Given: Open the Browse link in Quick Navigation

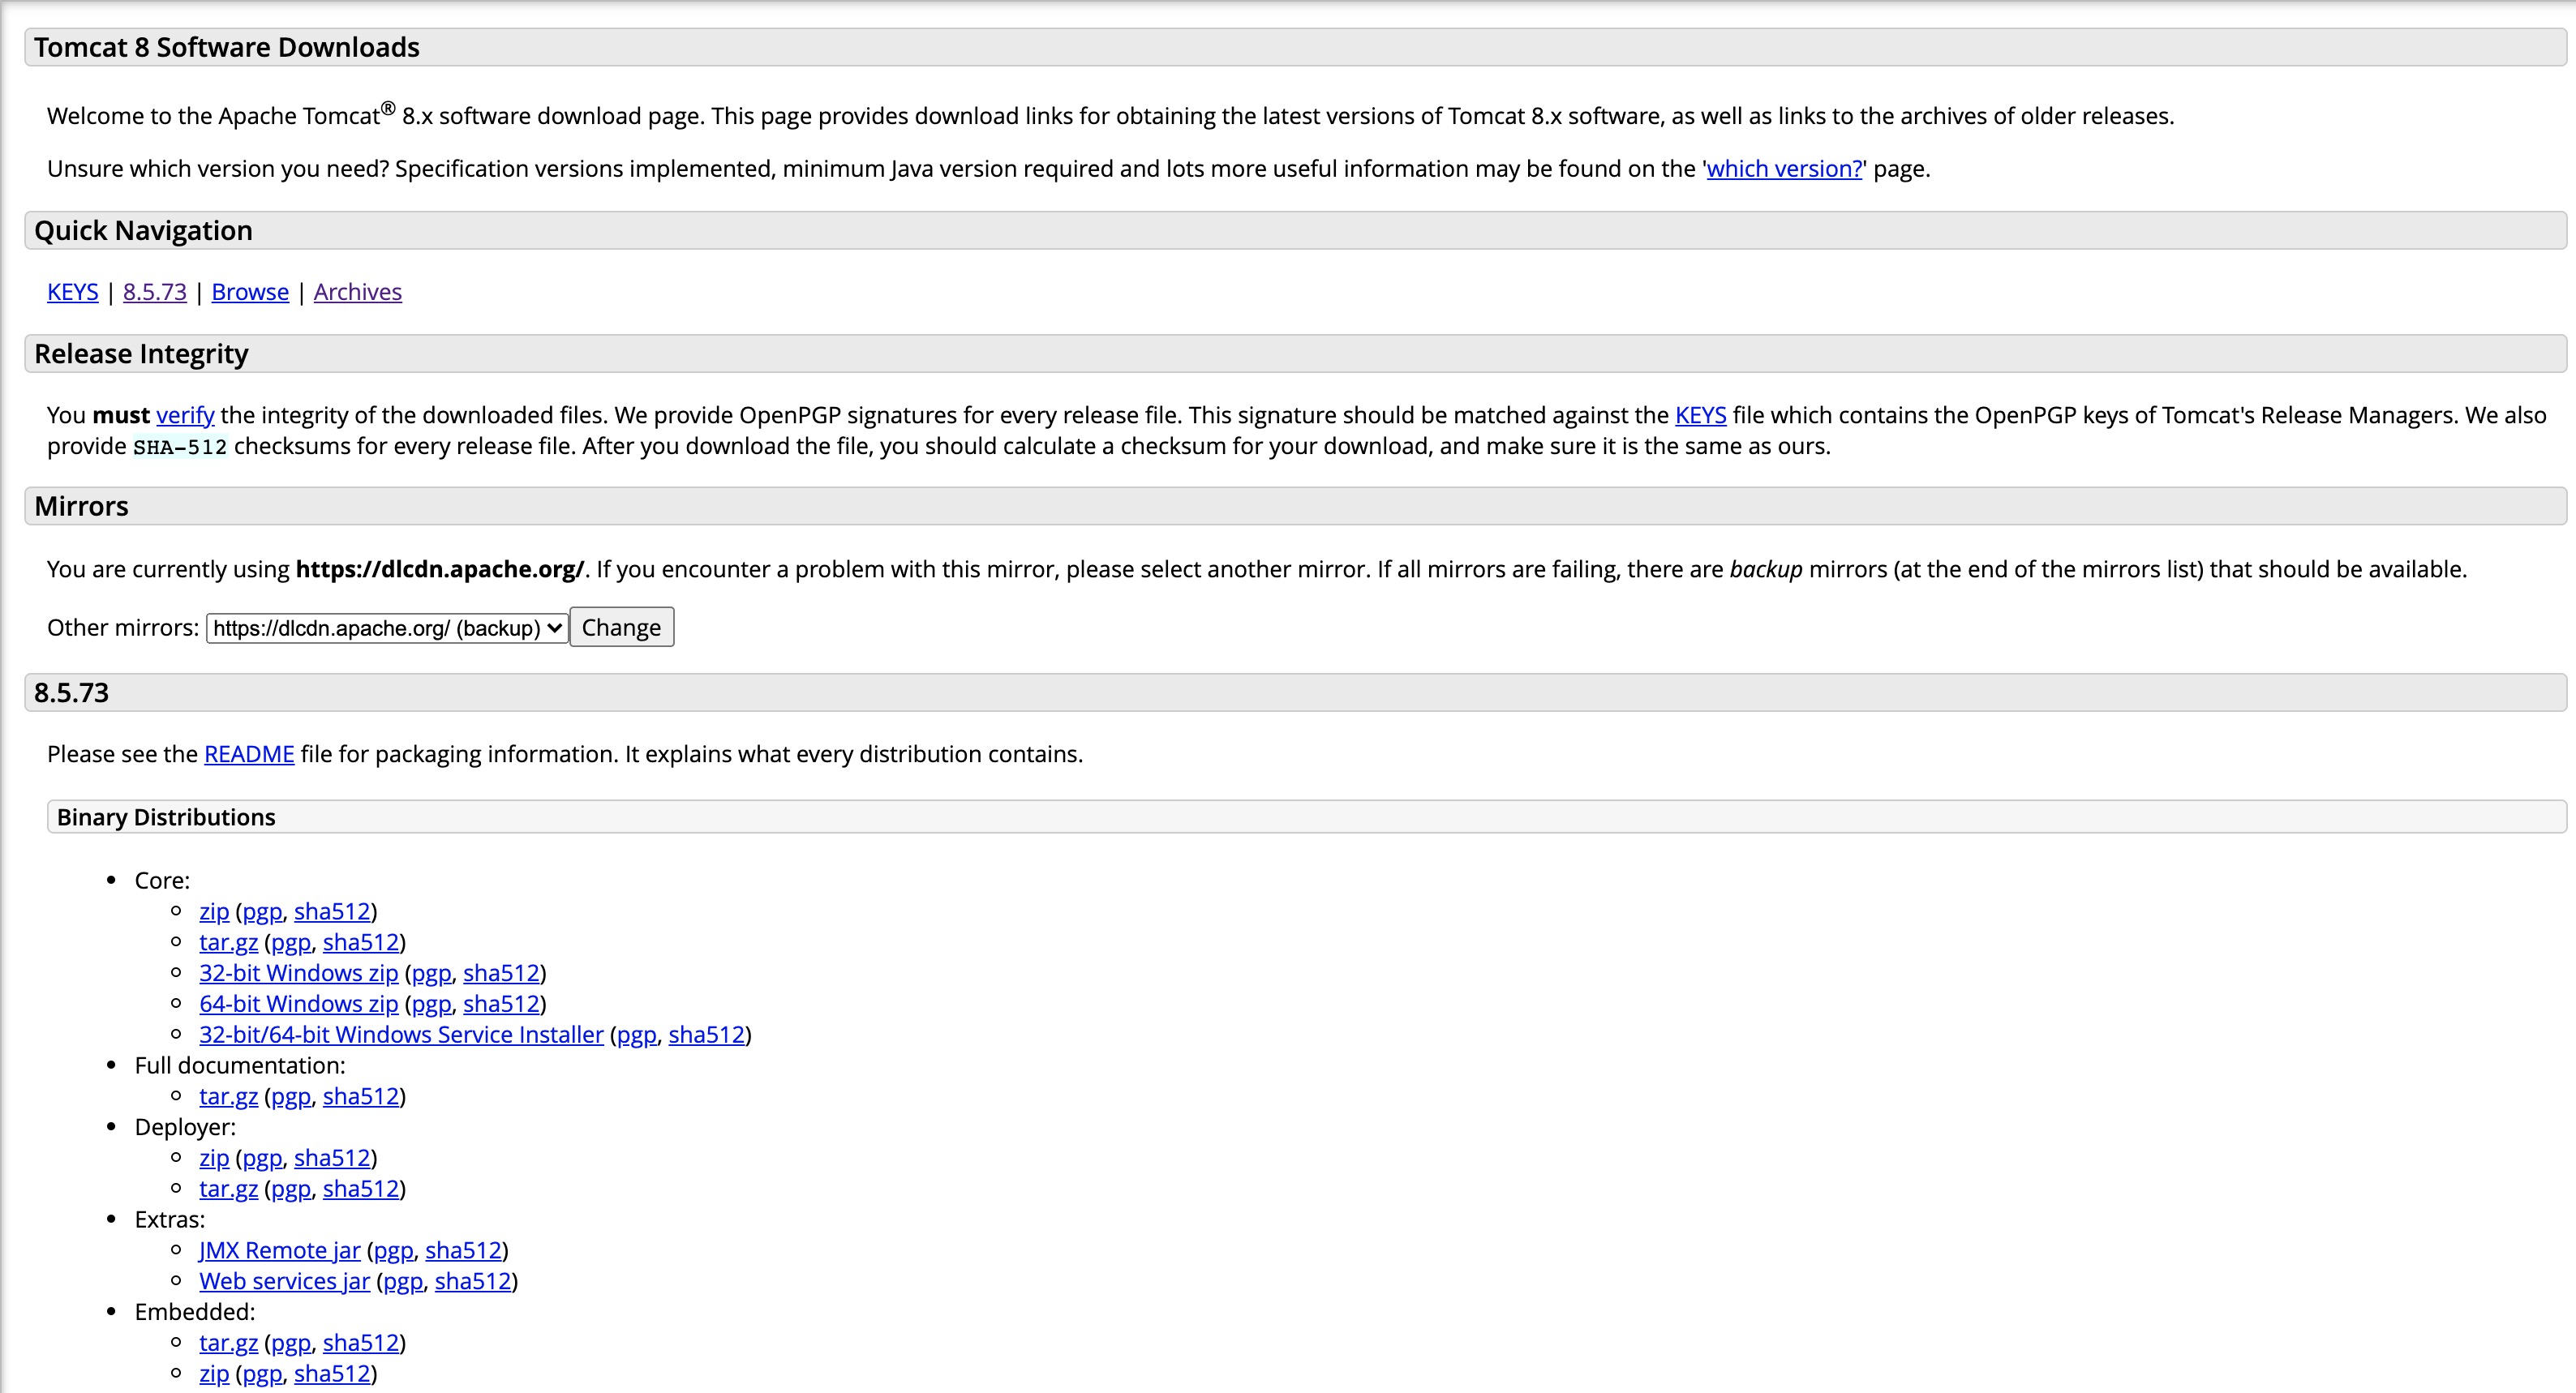Looking at the screenshot, I should [x=250, y=292].
